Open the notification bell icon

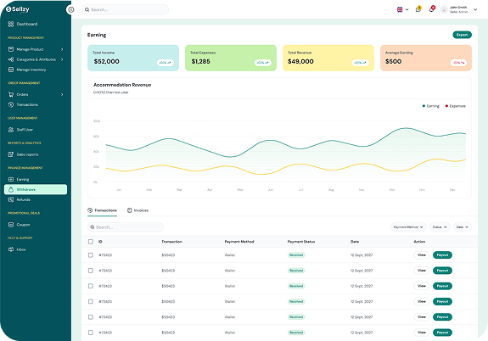click(x=431, y=9)
